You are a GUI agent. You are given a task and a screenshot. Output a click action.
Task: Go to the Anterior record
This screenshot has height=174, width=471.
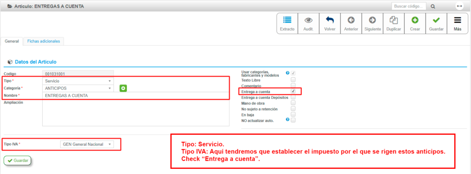coord(351,23)
